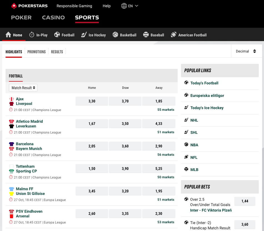Click the Arsenal red jersey icon
This screenshot has height=231, width=264.
(11, 216)
